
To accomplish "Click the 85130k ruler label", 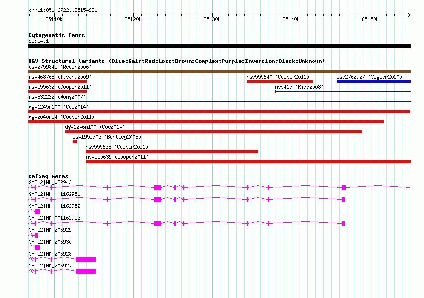I will tap(212, 19).
